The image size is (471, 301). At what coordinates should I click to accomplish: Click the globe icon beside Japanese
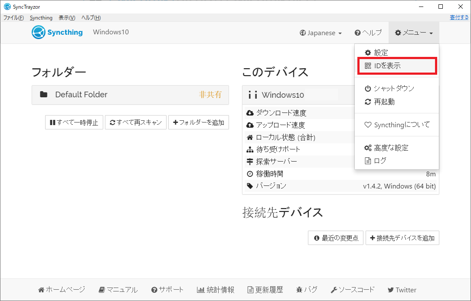(303, 33)
